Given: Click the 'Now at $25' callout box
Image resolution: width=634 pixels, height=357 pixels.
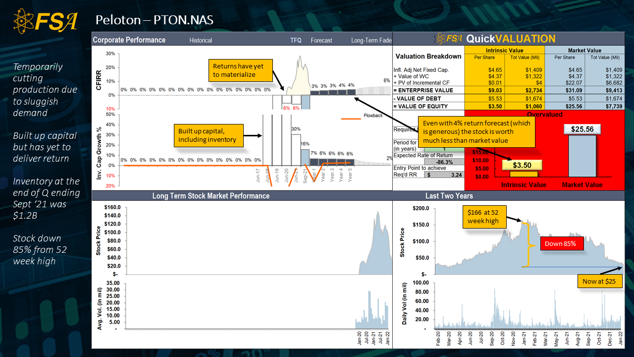Looking at the screenshot, I should [600, 281].
